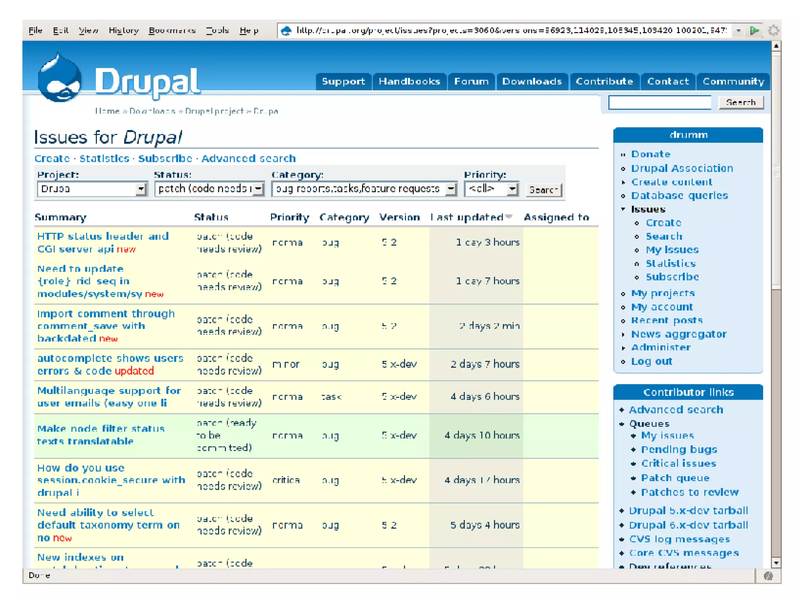This screenshot has height=601, width=801.
Task: Open the File menu
Action: pyautogui.click(x=35, y=31)
